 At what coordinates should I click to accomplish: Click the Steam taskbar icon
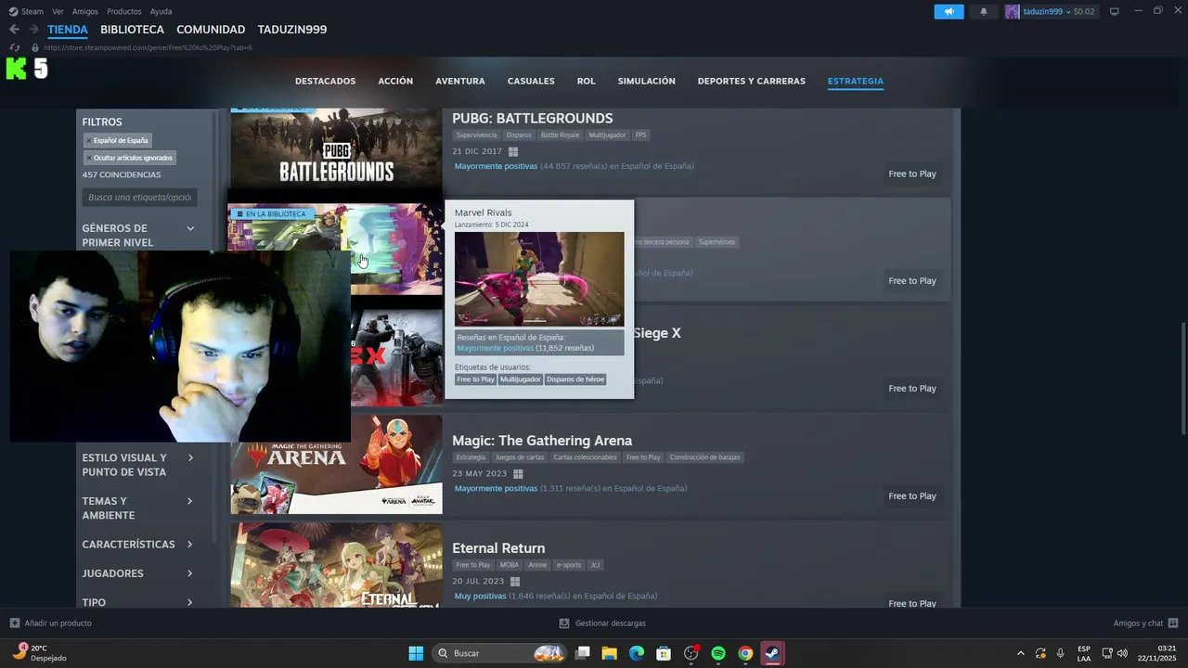772,653
